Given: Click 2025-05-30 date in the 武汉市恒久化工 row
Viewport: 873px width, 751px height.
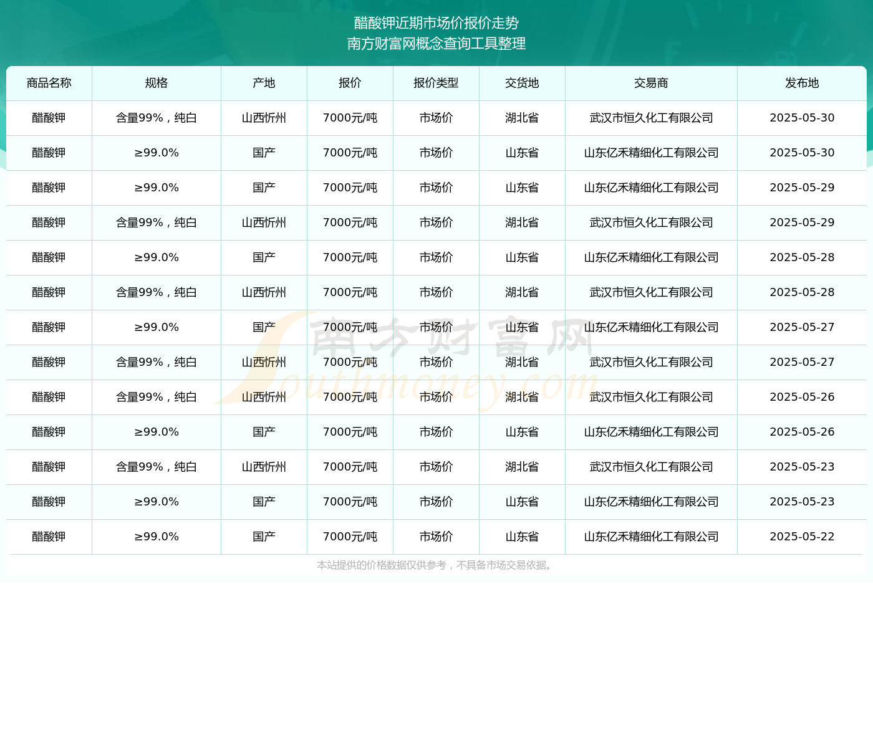Looking at the screenshot, I should point(803,118).
